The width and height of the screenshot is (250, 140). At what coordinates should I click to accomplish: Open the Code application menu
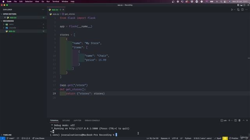[x=9, y=2]
